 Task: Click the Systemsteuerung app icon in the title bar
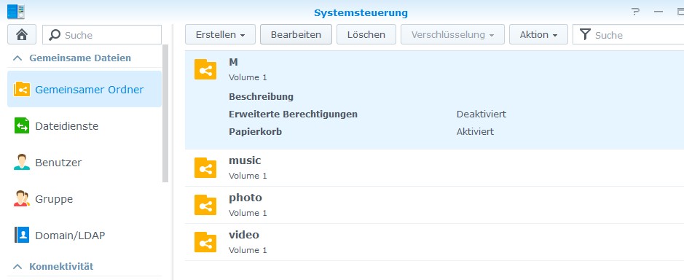[16, 12]
